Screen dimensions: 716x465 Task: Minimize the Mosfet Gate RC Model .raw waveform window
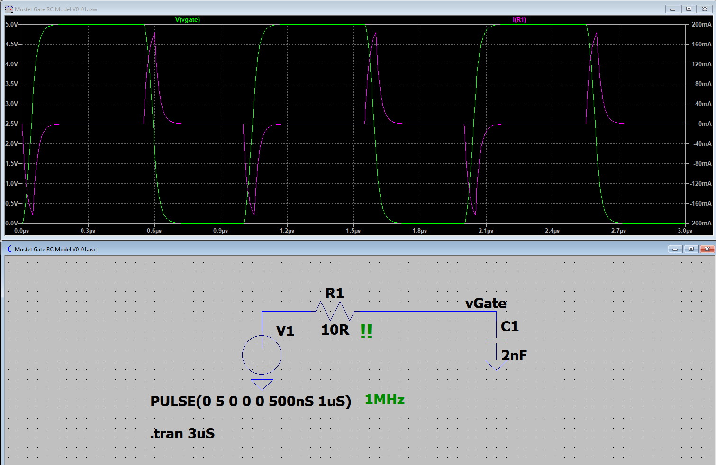coord(672,9)
